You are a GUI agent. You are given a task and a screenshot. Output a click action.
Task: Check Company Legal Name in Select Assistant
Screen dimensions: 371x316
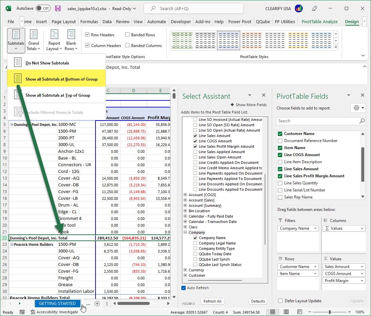195,243
